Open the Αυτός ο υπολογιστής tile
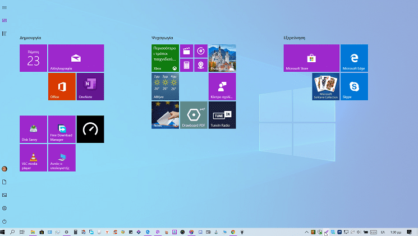 [62, 158]
